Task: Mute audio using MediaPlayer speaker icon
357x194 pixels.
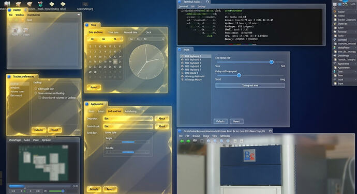Action: tap(46, 191)
